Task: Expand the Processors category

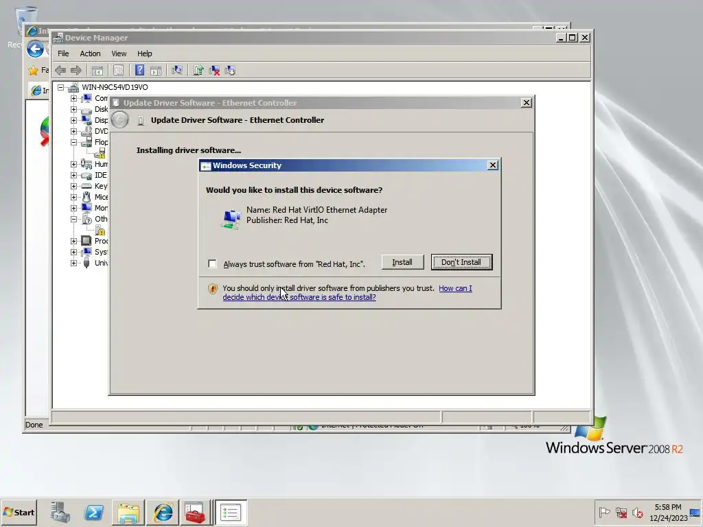Action: pyautogui.click(x=73, y=241)
